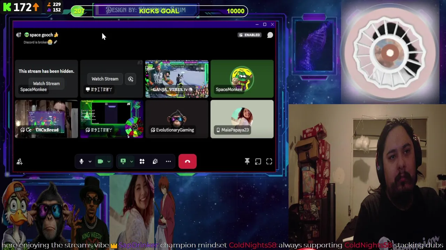Select the MaiaPapaya23 participant tile
This screenshot has width=446, height=250.
pyautogui.click(x=242, y=119)
